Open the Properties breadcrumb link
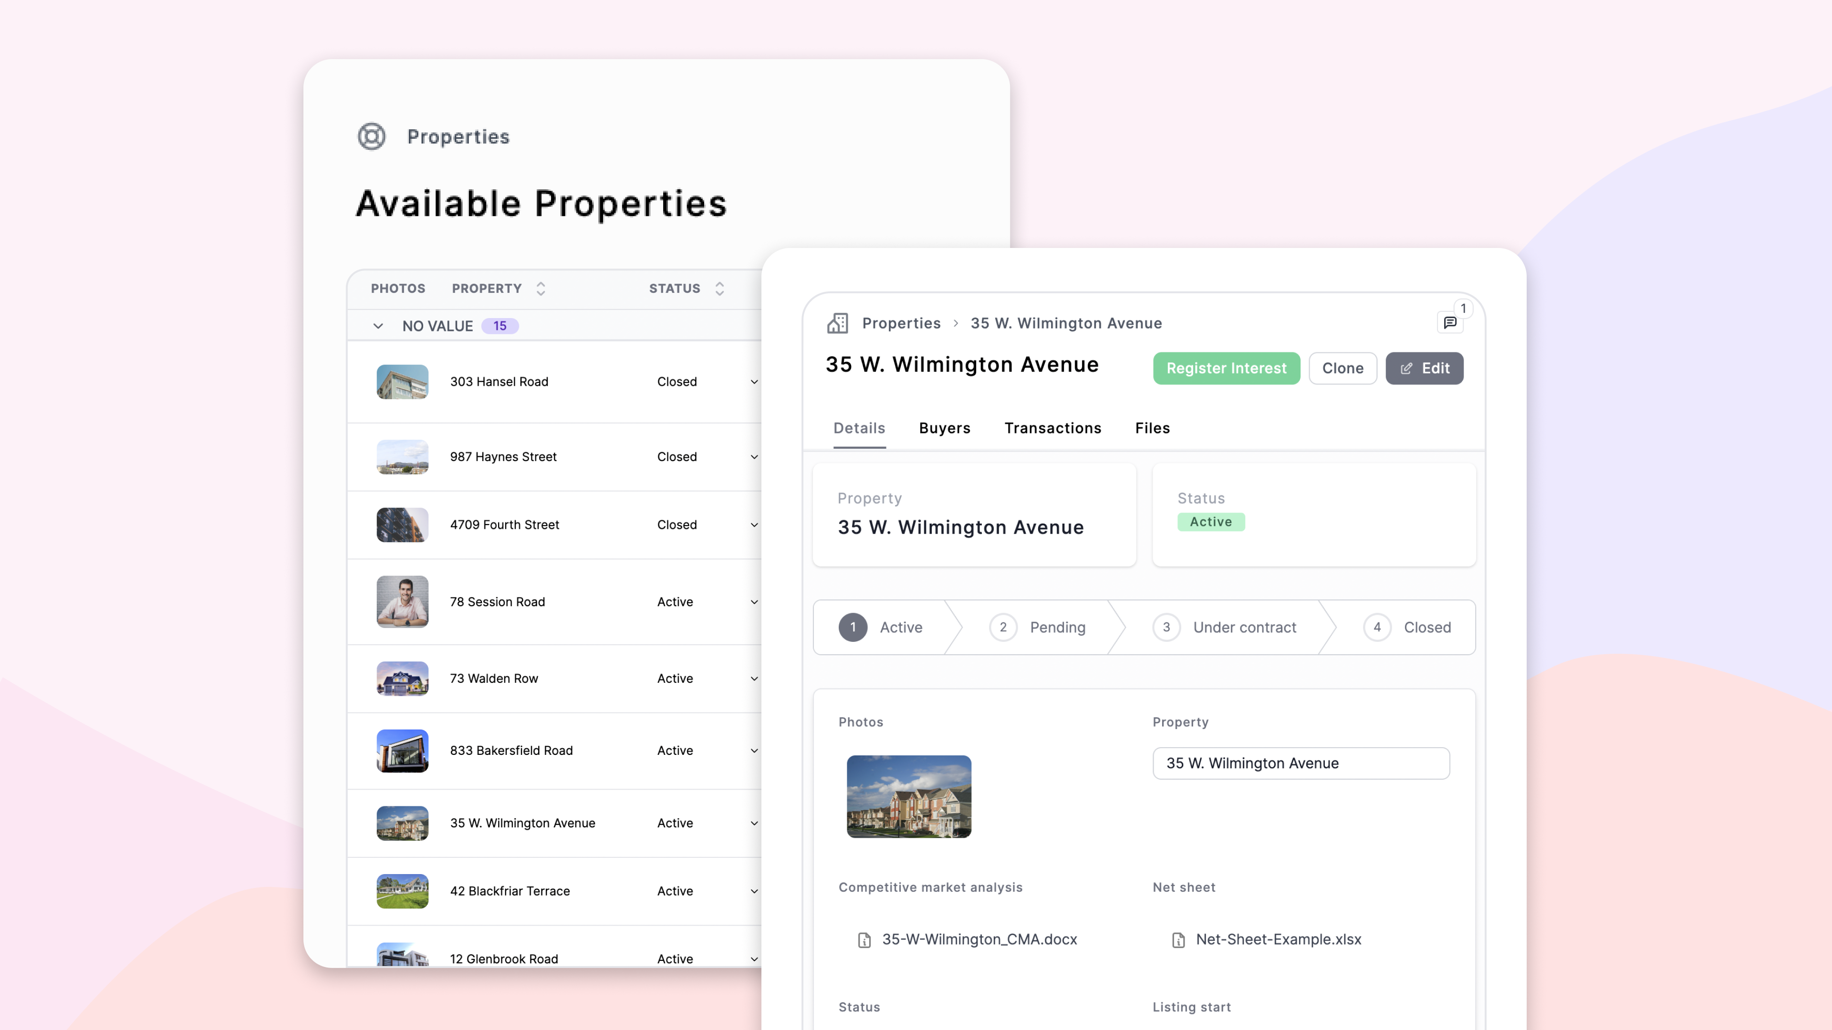 click(x=902, y=323)
